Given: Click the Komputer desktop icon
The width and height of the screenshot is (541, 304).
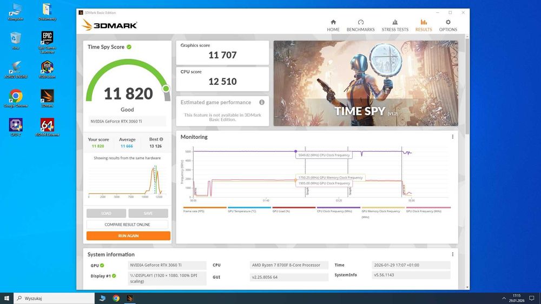Looking at the screenshot, I should 16,12.
